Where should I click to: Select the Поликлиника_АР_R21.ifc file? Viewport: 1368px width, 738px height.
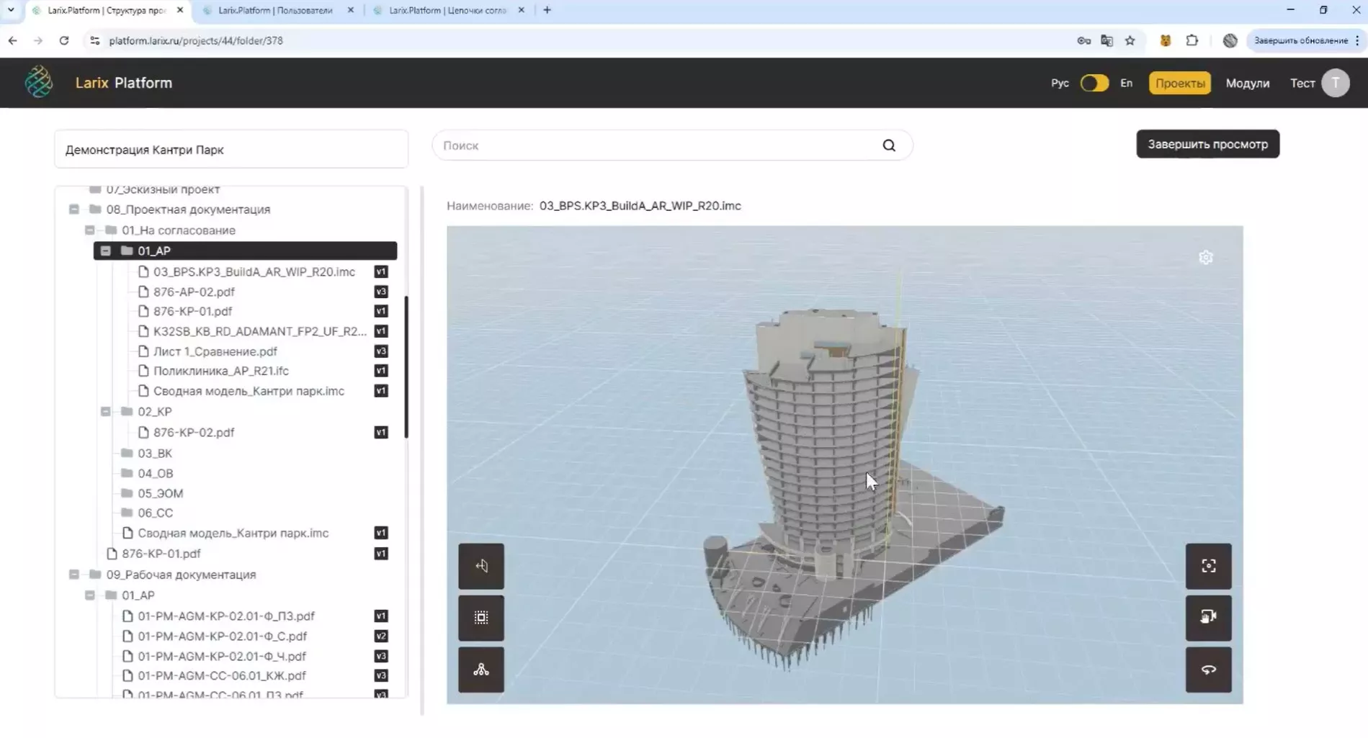tap(220, 371)
